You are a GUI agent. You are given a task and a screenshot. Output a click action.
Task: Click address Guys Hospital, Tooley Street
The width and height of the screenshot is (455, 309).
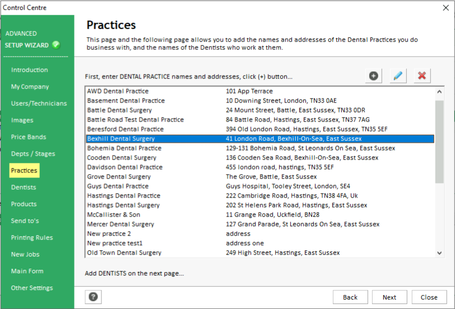tap(288, 186)
